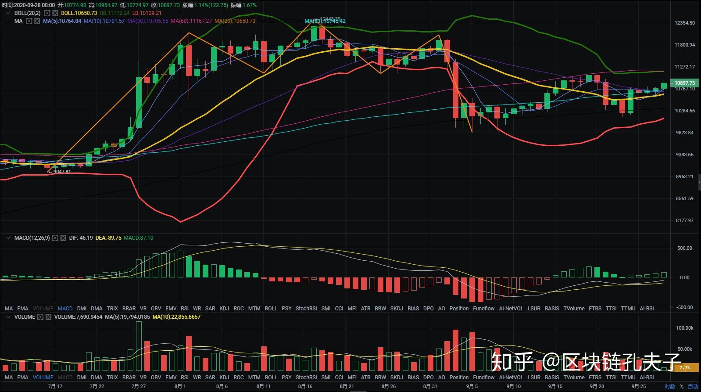Click the MA(5):10764.84 legend value

coord(62,21)
